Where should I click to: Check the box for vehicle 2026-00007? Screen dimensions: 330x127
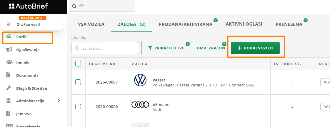click(78, 82)
